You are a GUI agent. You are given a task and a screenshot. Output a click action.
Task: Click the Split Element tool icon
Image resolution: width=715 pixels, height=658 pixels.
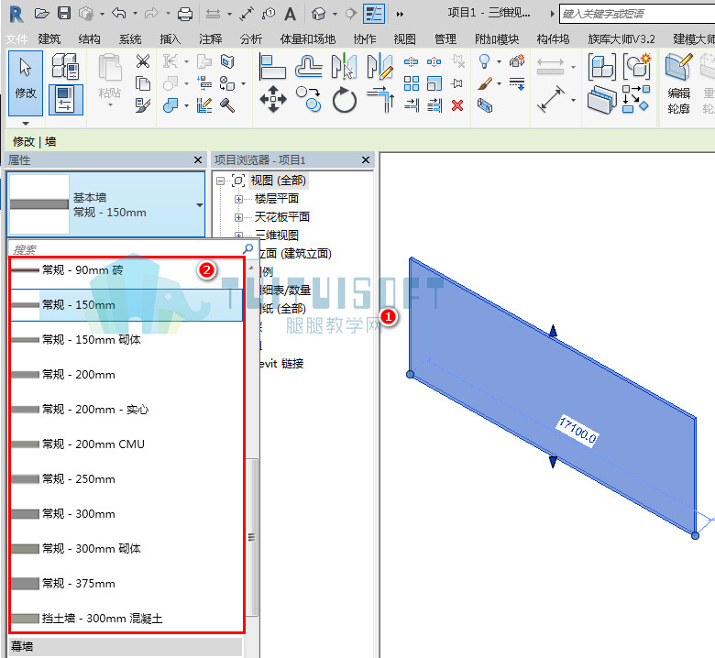click(412, 61)
